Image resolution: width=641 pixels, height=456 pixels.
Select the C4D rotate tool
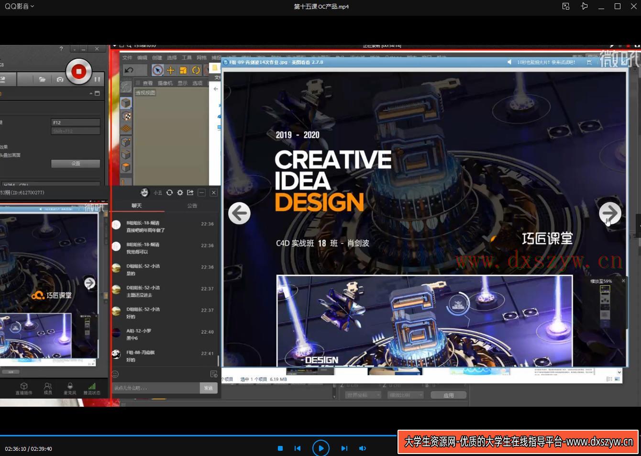click(x=196, y=70)
